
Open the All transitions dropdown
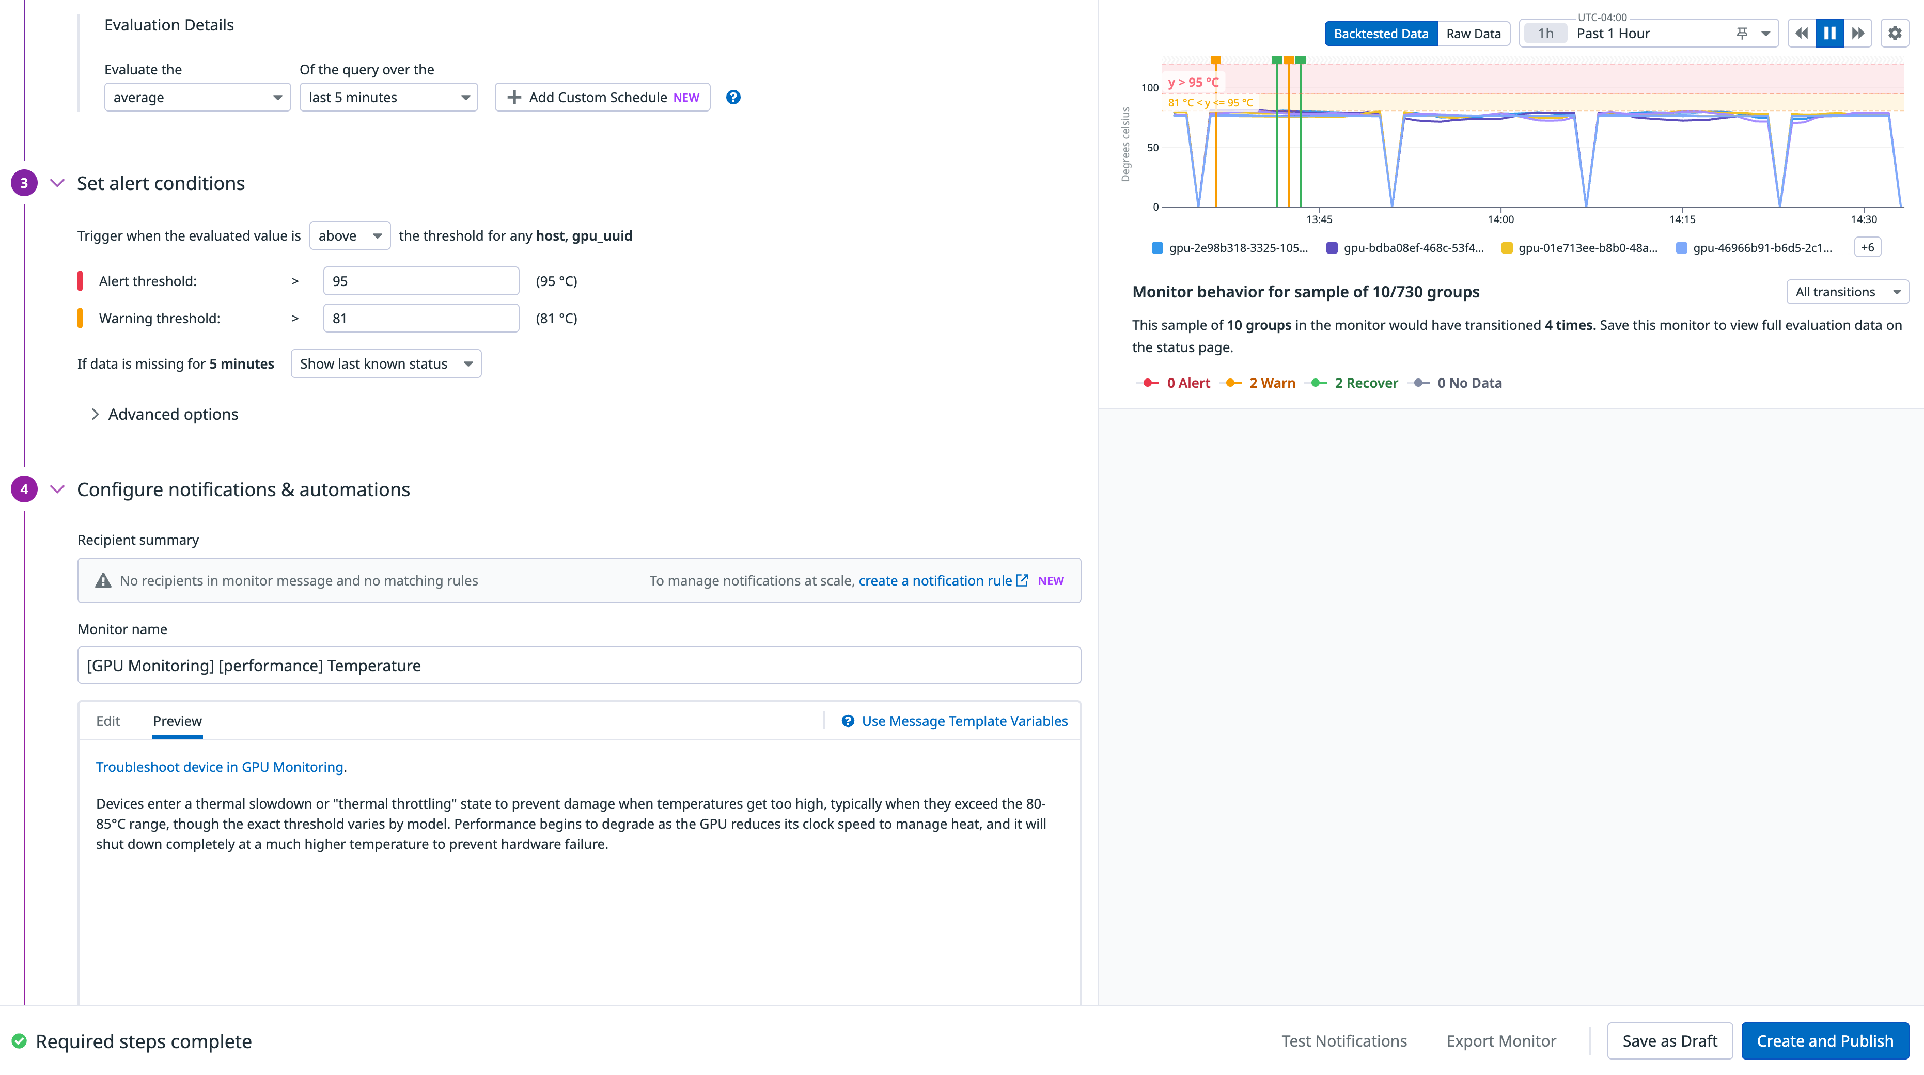[1847, 292]
